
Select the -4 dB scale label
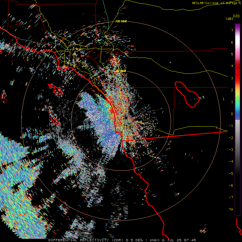point(231,162)
